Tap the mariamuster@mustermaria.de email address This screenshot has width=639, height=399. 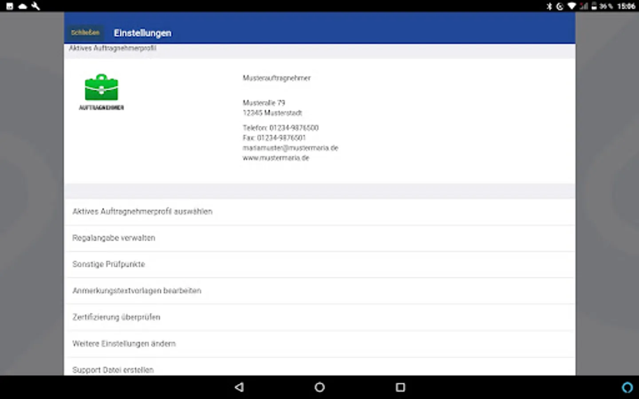pyautogui.click(x=290, y=148)
